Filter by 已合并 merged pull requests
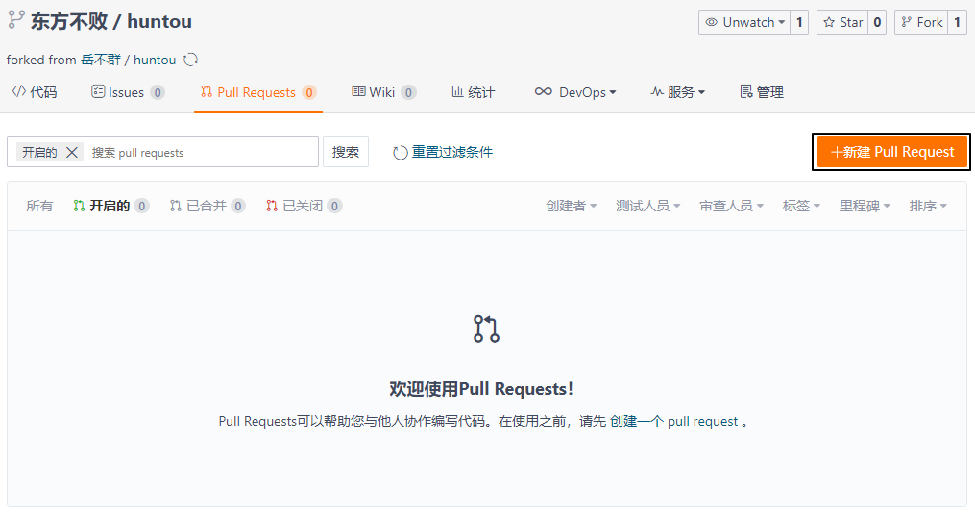Image resolution: width=975 pixels, height=516 pixels. tap(207, 206)
